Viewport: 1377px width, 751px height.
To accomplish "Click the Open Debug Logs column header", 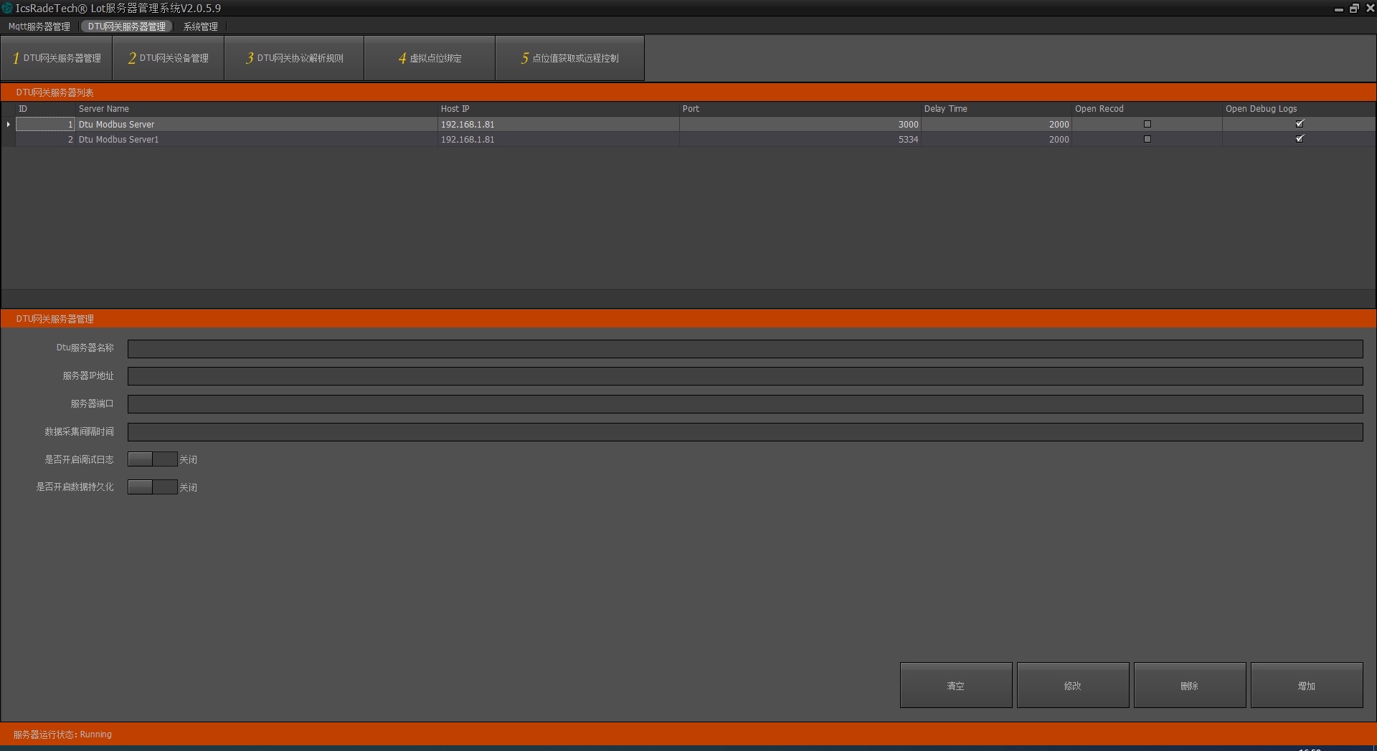I will (x=1299, y=109).
